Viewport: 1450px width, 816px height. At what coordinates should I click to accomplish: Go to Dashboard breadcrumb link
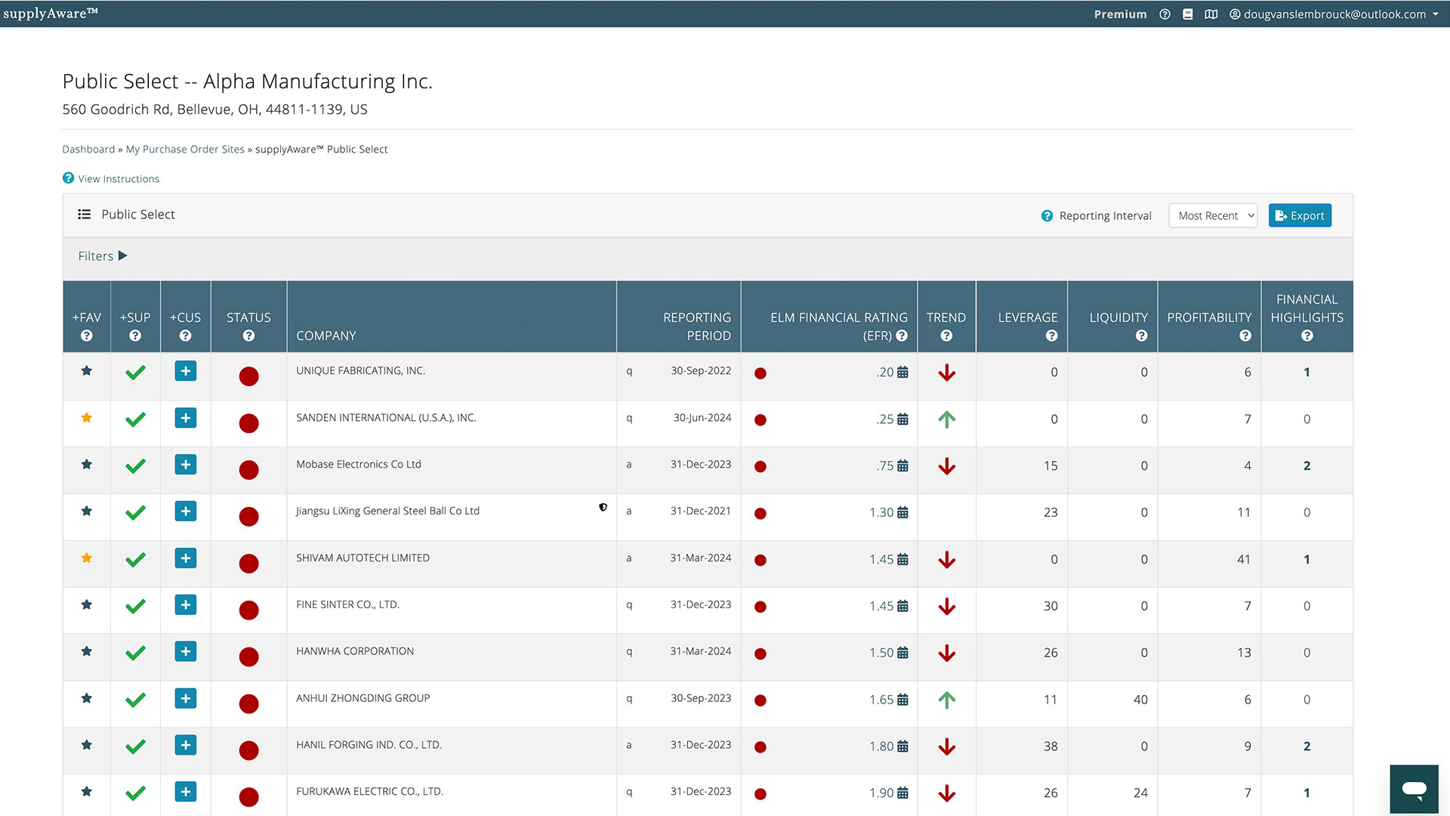88,150
